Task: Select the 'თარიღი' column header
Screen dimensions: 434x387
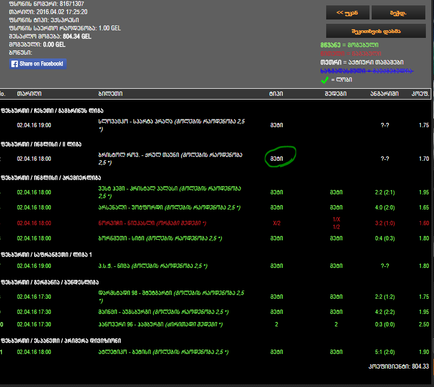Action: [x=27, y=94]
